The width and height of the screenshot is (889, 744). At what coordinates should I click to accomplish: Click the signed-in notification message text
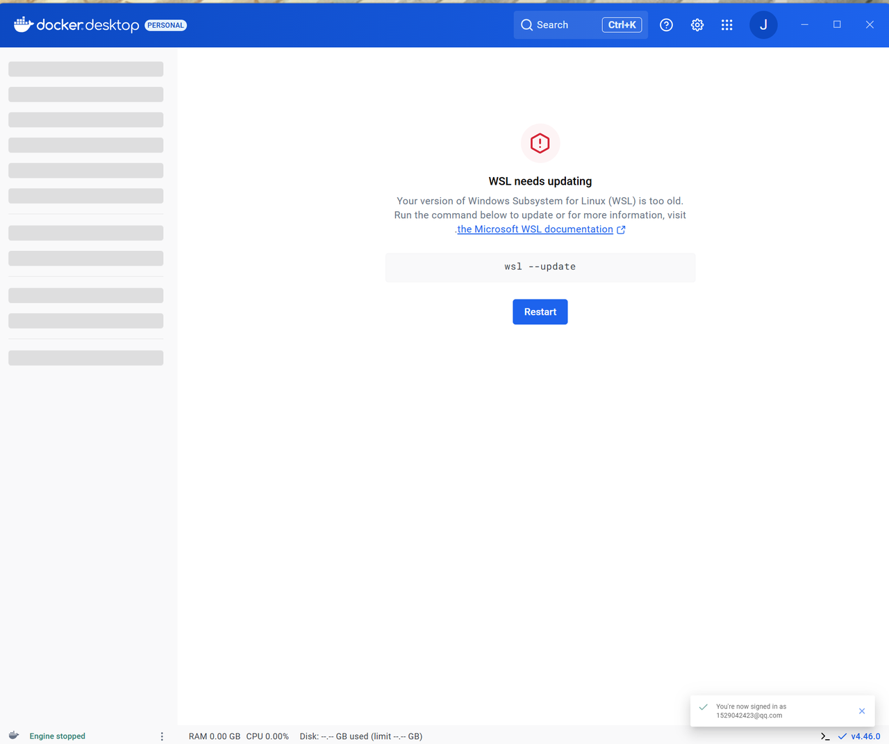pos(751,711)
